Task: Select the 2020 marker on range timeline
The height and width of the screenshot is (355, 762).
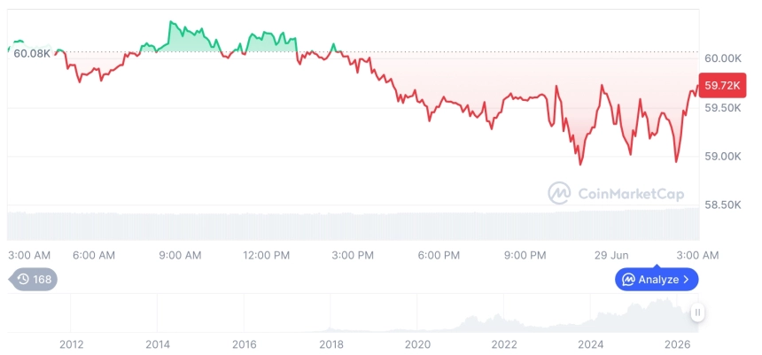Action: click(417, 344)
